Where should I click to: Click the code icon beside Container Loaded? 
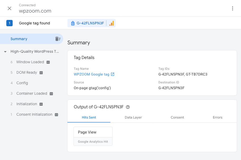(x=51, y=94)
